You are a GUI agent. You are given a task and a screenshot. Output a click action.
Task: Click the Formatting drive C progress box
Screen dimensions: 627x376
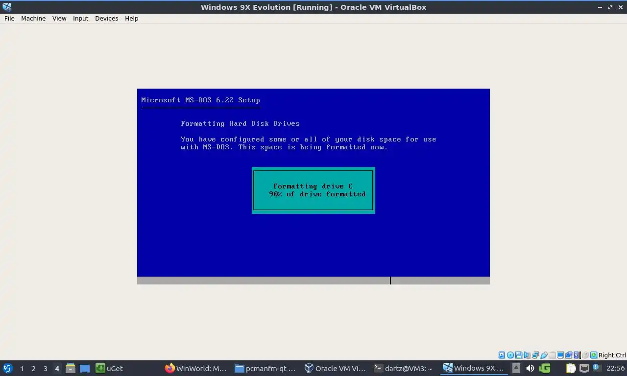coord(313,190)
